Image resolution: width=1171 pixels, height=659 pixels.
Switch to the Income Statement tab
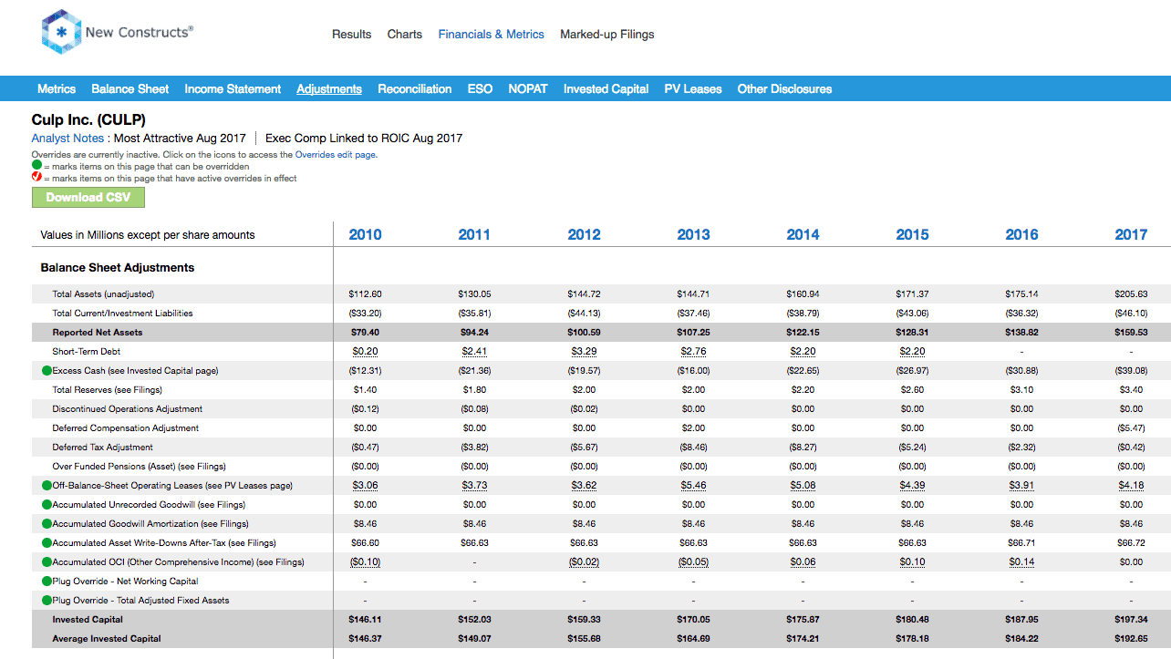point(233,88)
